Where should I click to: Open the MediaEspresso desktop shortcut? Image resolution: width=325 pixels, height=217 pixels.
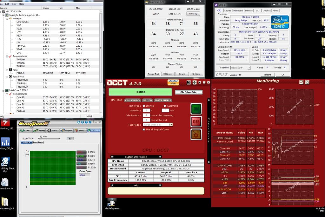pos(112,202)
